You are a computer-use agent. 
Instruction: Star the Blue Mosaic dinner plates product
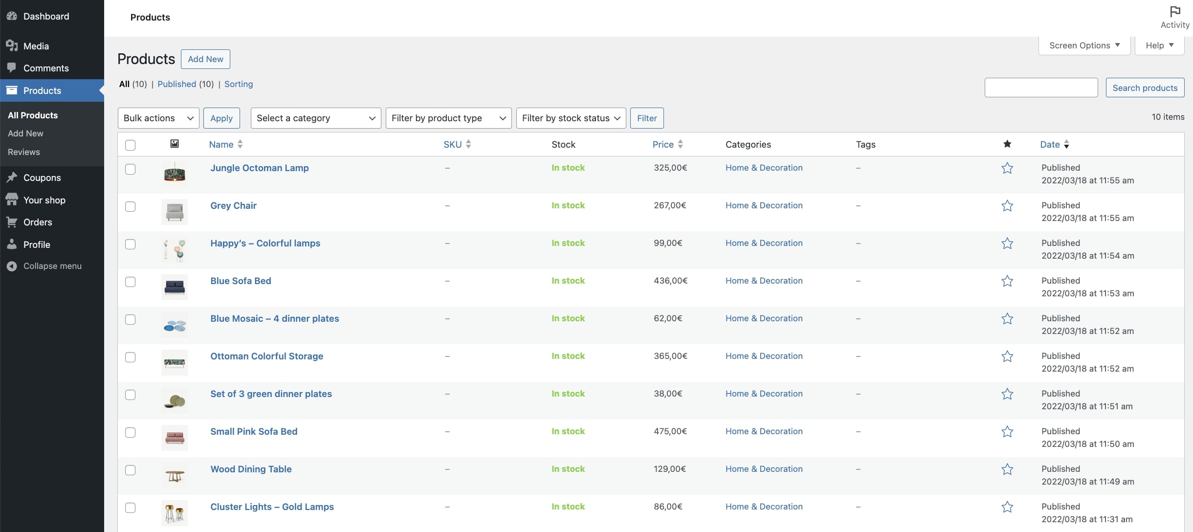point(1007,319)
